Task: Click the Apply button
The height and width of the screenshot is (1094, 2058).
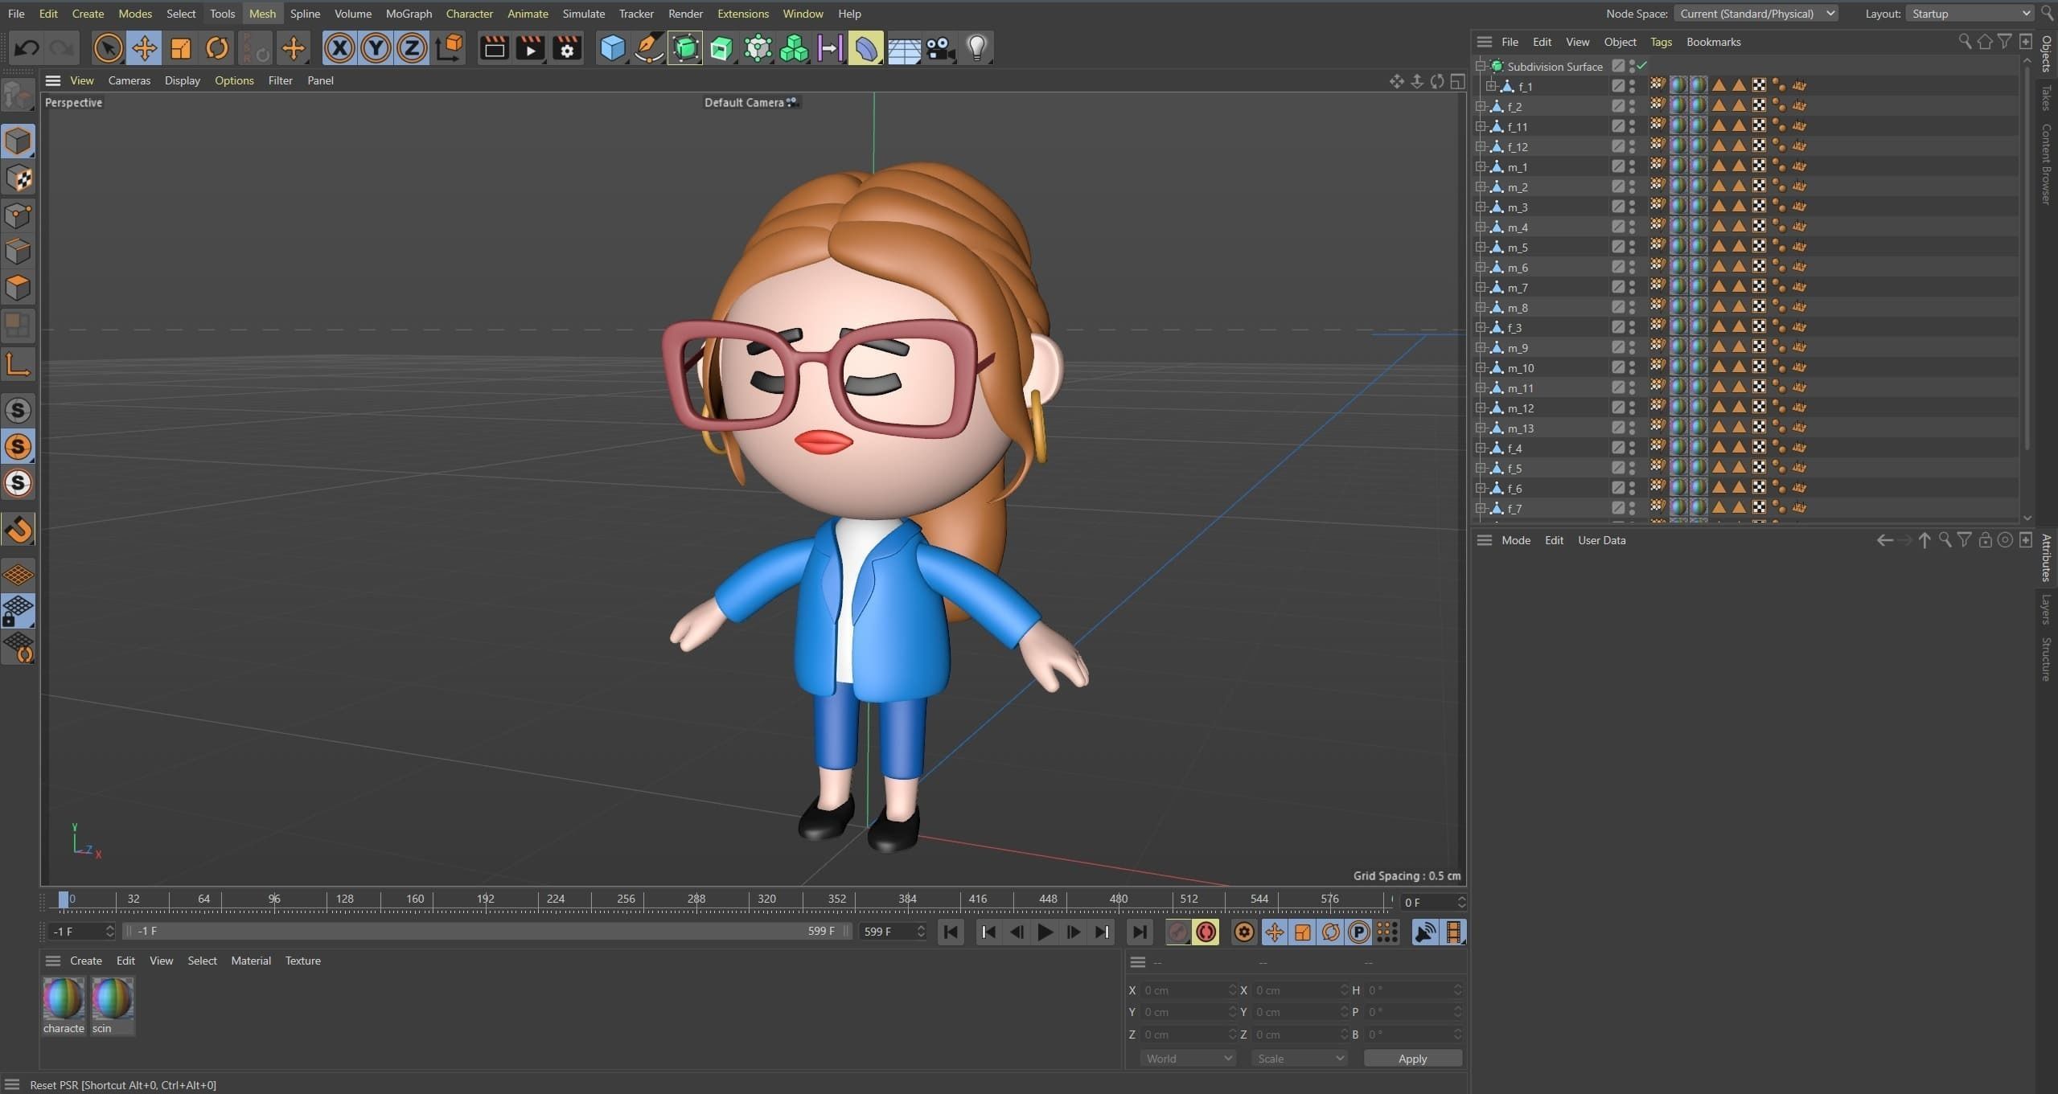Action: coord(1412,1059)
